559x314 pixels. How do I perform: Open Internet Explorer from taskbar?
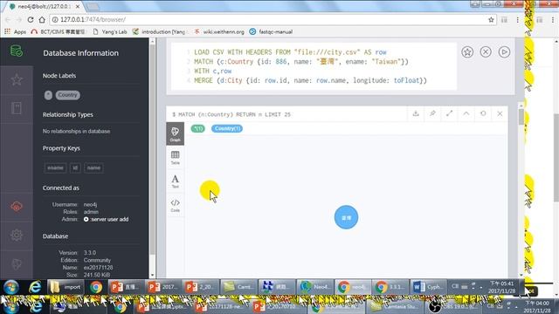(x=35, y=287)
